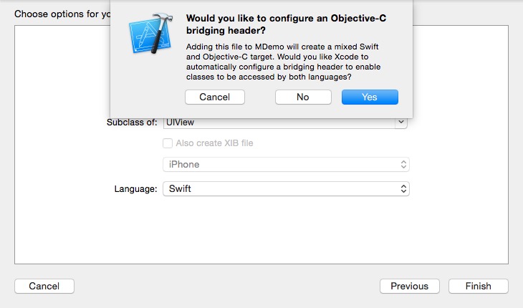Go back with the Previous button
Screen dimensions: 523x308
(x=409, y=286)
